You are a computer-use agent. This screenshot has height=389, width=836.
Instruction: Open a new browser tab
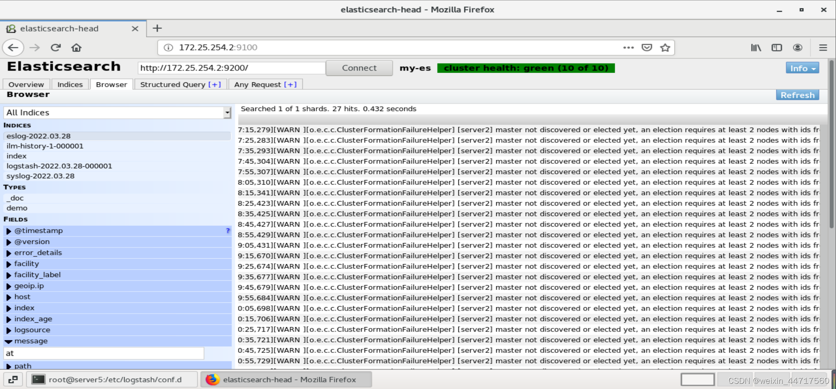pos(157,28)
